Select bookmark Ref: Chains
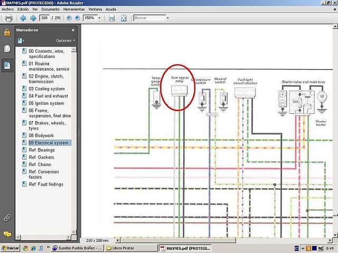The image size is (338, 253). [40, 164]
